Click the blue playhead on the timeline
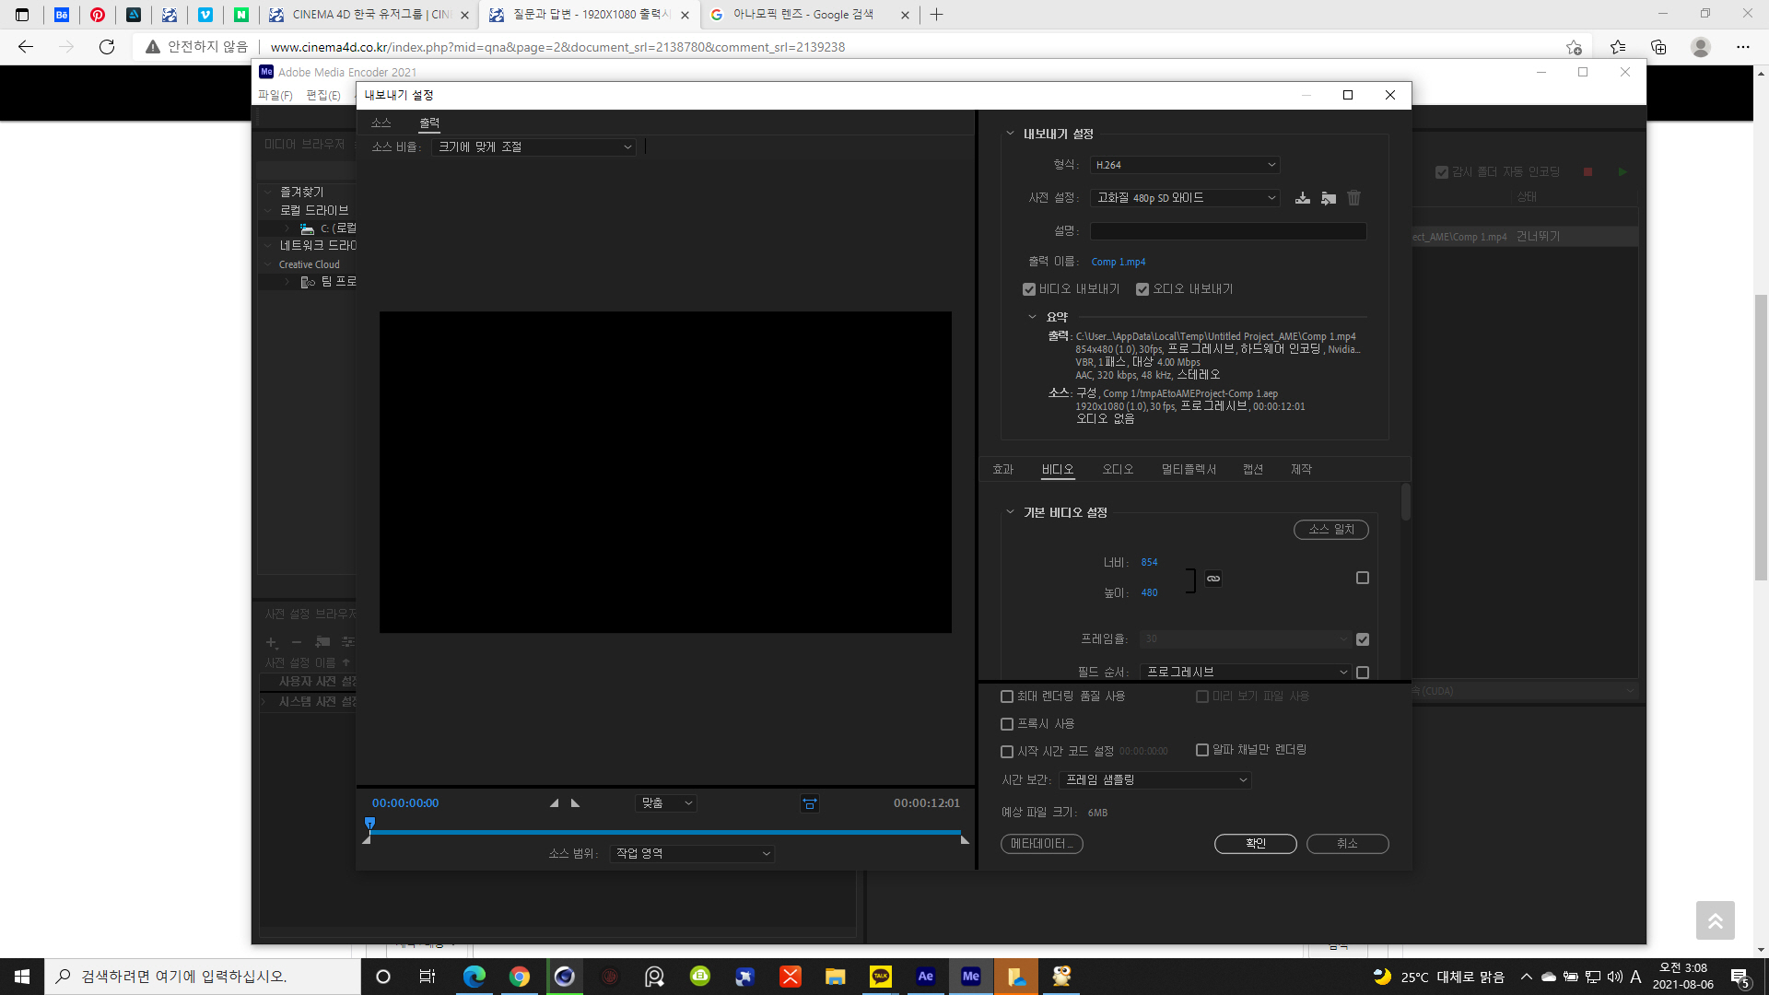 (369, 823)
